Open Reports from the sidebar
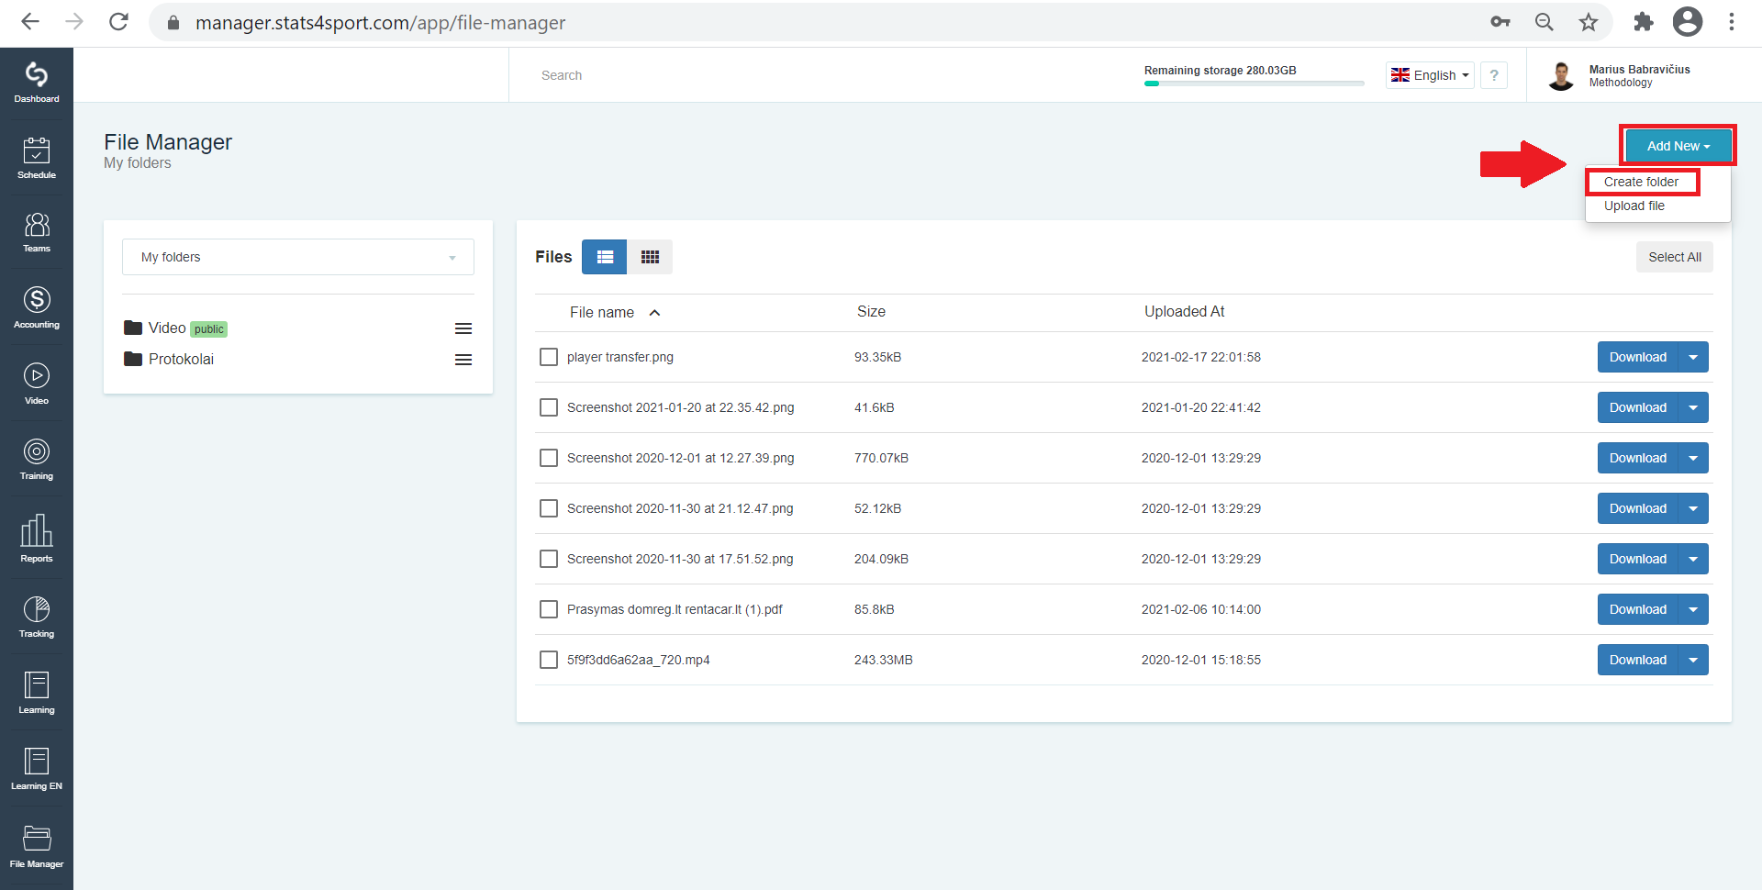1762x890 pixels. coord(37,539)
